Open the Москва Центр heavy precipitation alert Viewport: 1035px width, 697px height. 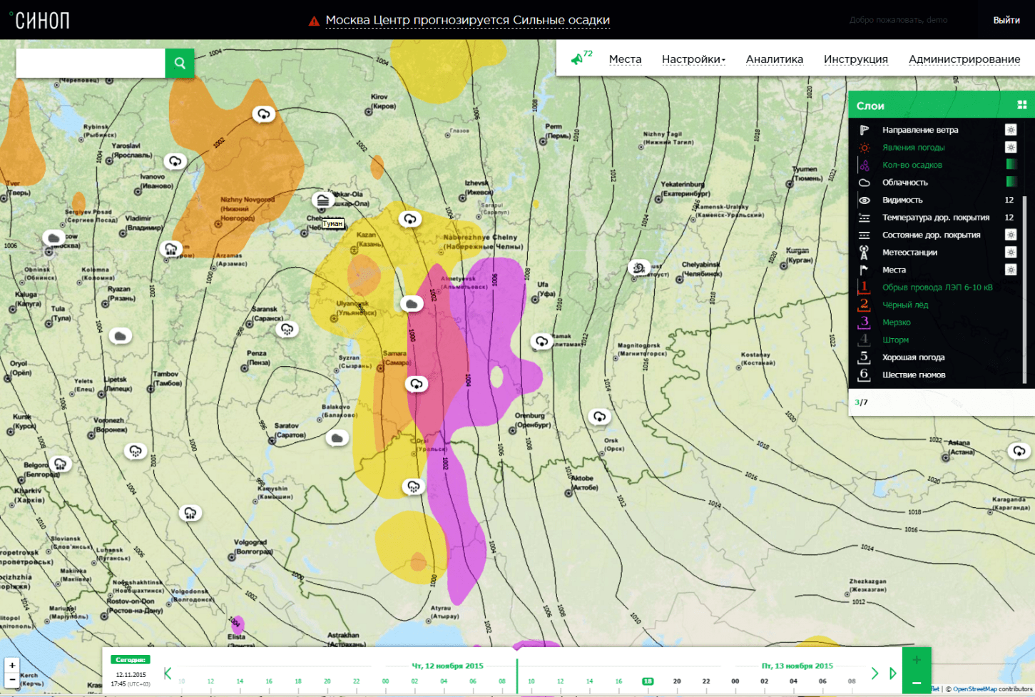(467, 20)
